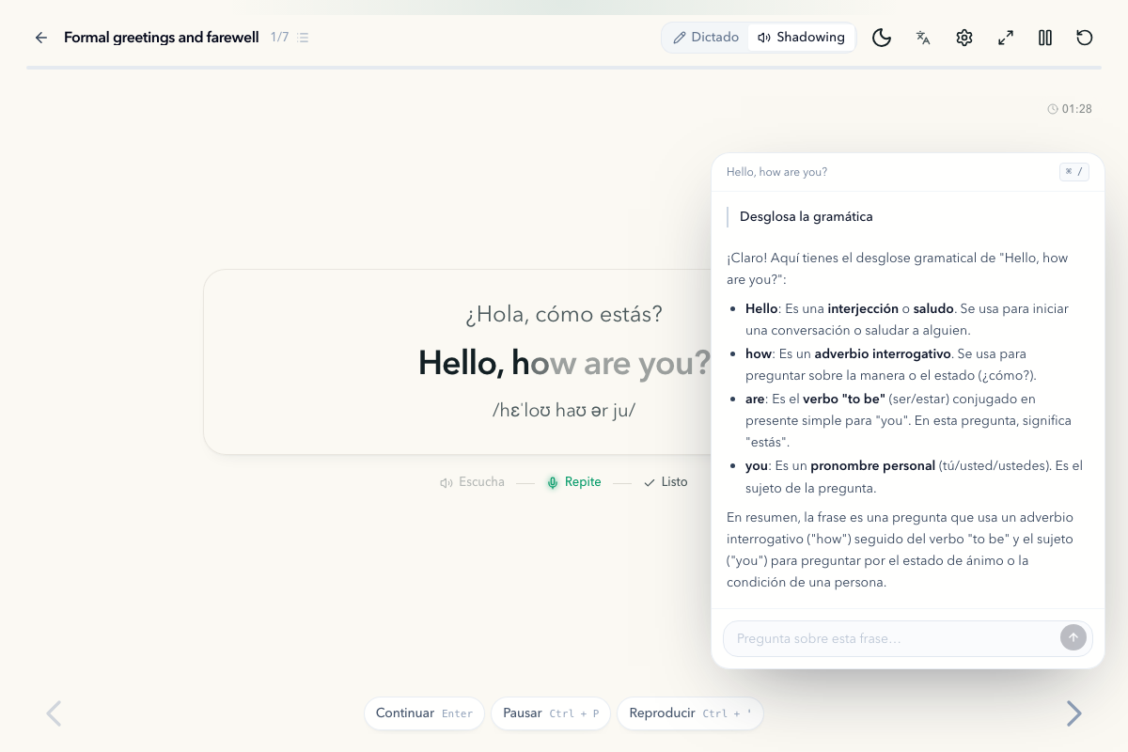
Task: Switch to Shadowing mode
Action: (x=802, y=38)
